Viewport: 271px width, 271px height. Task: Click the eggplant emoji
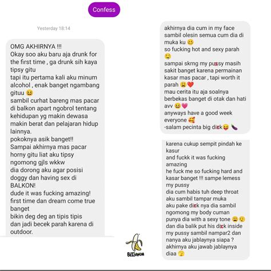(234, 127)
